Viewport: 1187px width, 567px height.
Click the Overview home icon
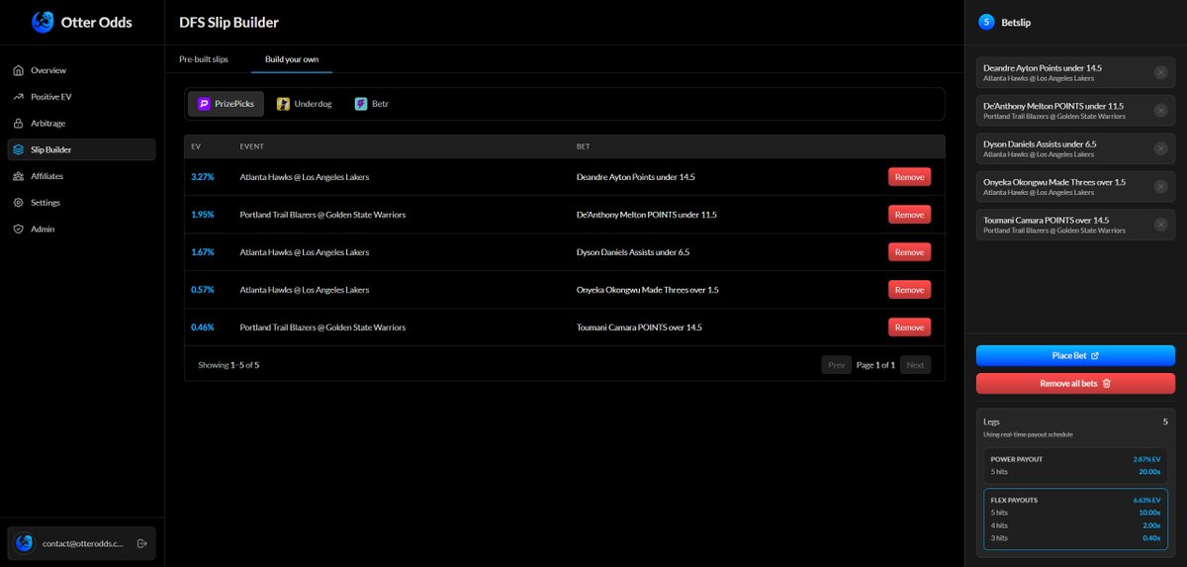(x=19, y=70)
